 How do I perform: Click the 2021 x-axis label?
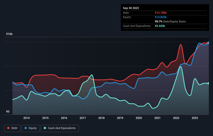(x=157, y=118)
